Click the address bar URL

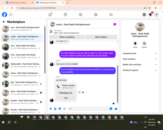(x=38, y=8)
